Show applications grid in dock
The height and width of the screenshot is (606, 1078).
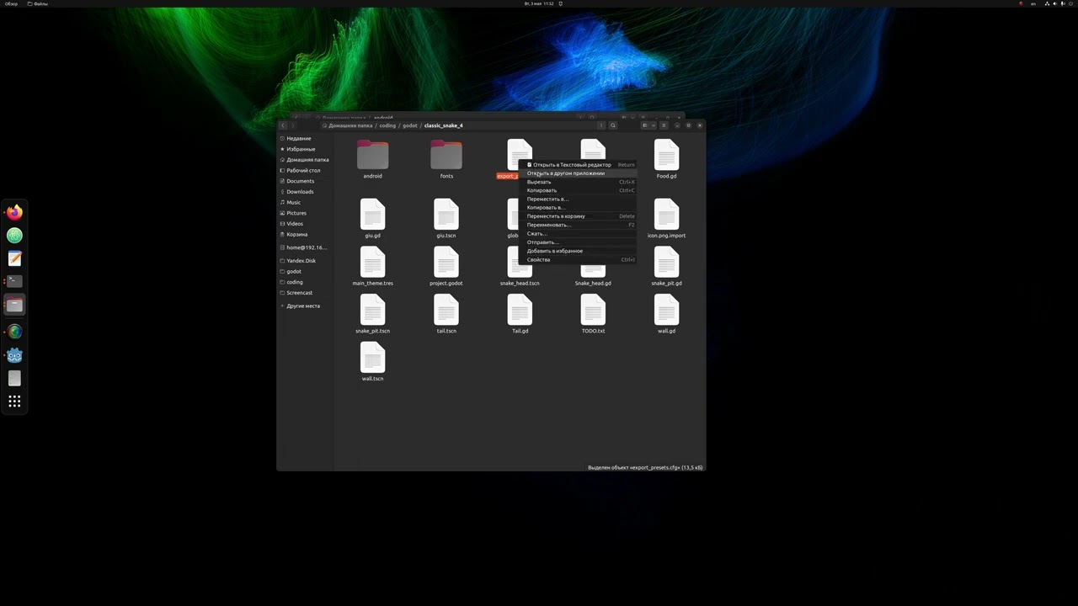(x=14, y=401)
